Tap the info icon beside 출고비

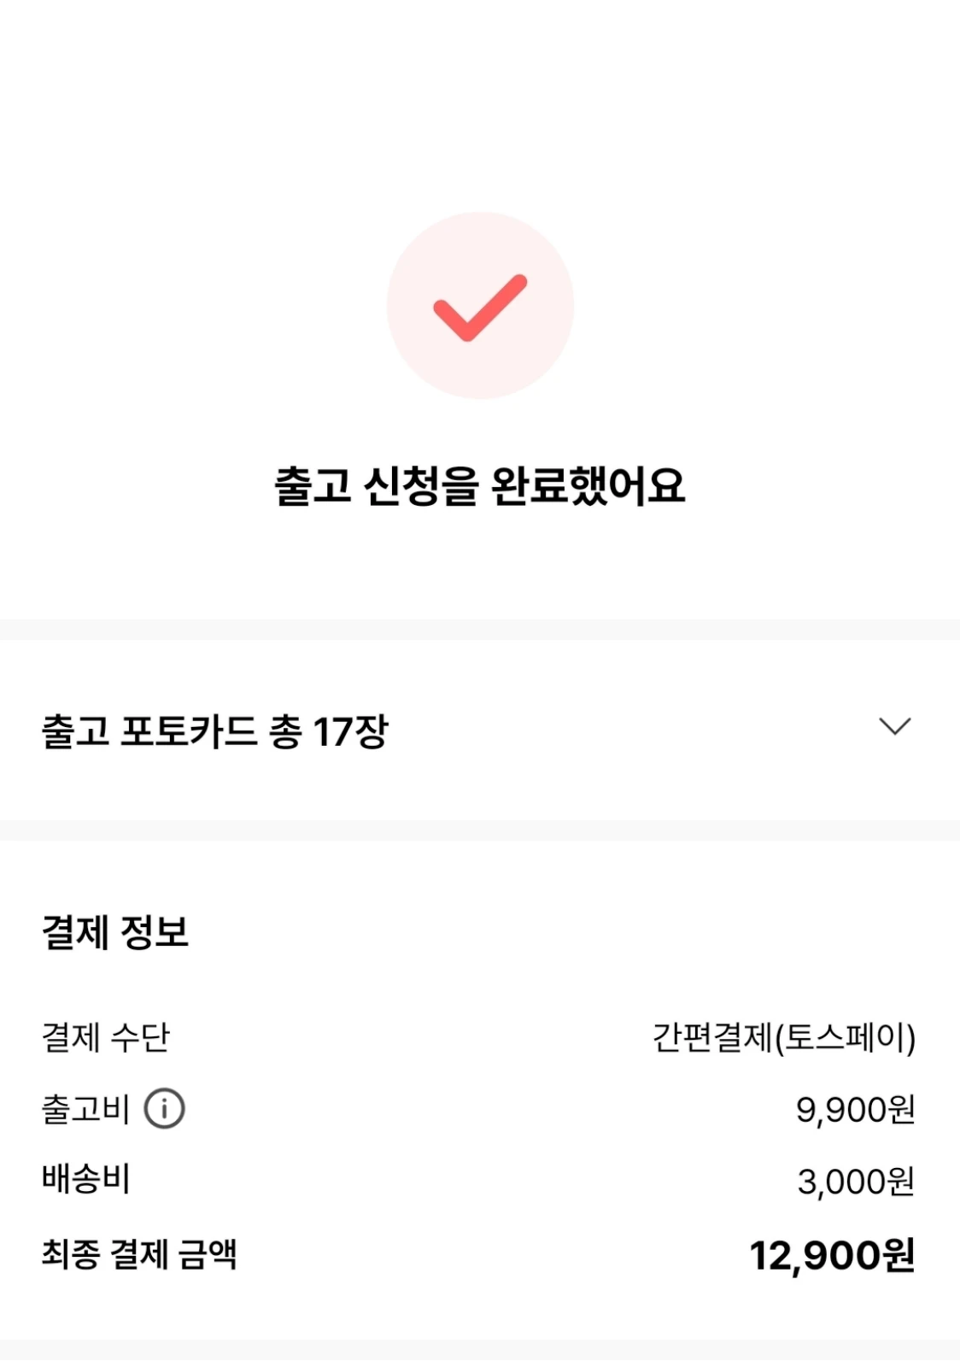pos(164,1109)
